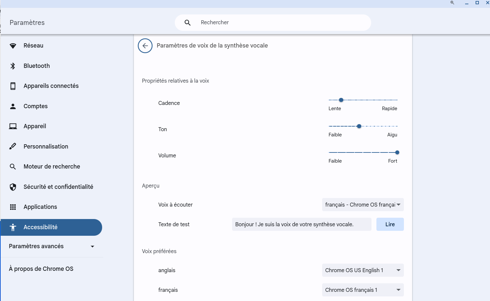Click the Volume slider handle
The width and height of the screenshot is (490, 301).
pyautogui.click(x=397, y=152)
